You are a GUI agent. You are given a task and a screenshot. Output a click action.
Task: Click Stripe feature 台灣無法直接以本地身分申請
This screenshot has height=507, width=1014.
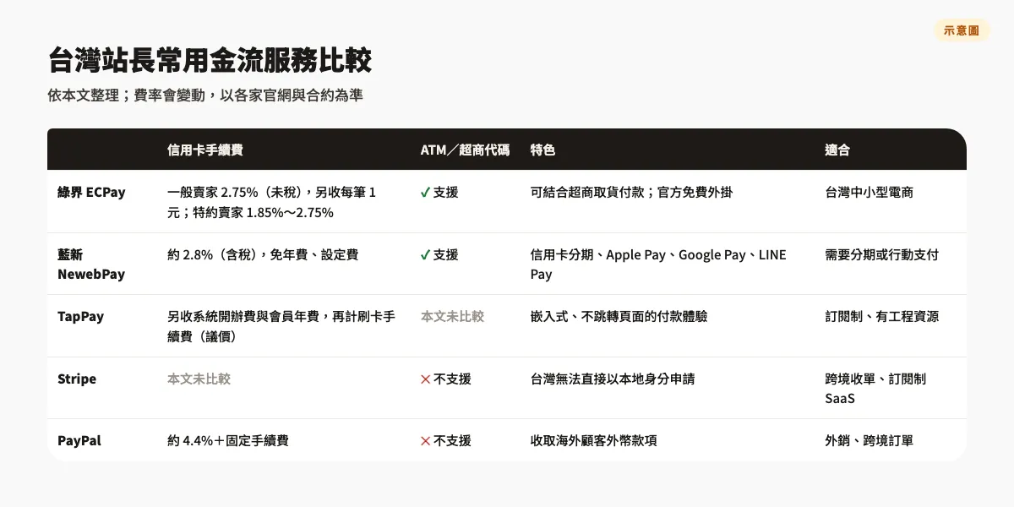point(613,379)
